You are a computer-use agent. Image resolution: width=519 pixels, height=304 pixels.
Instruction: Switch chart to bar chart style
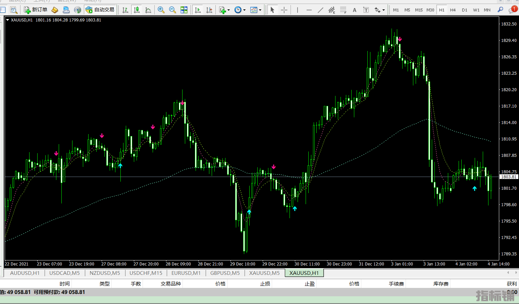tap(125, 10)
